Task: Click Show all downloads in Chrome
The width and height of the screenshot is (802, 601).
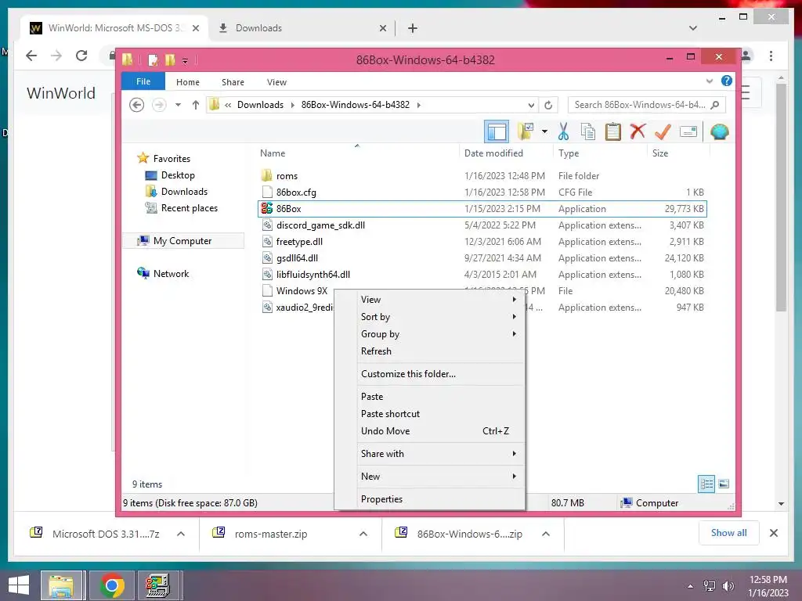Action: [728, 533]
